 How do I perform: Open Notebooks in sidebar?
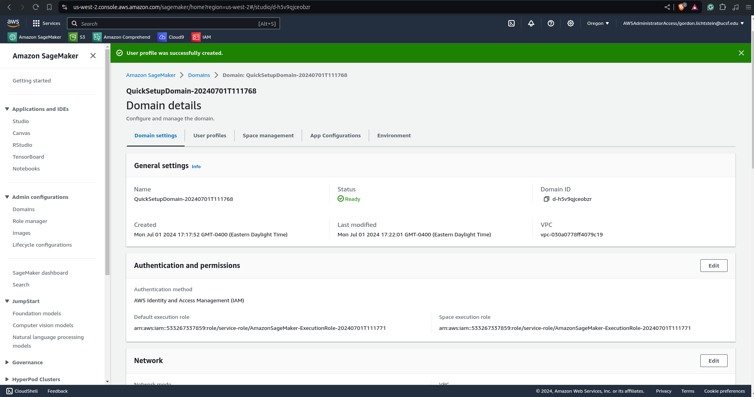(x=26, y=169)
